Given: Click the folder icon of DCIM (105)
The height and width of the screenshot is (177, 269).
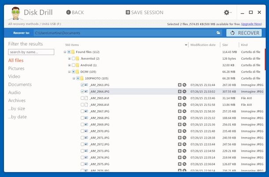Looking at the screenshot, I should (77, 72).
